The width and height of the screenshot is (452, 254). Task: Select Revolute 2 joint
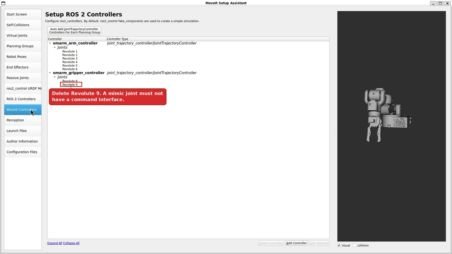[x=70, y=55]
